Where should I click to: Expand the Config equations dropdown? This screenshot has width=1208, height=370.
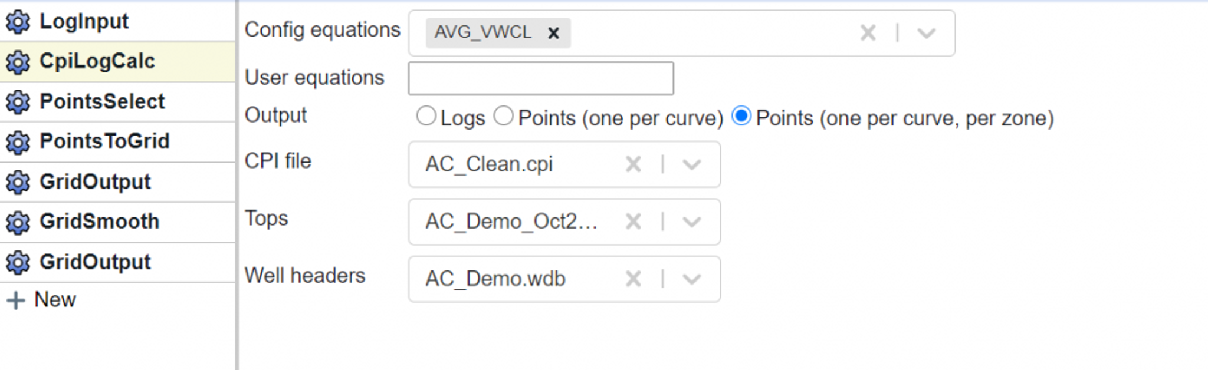(926, 33)
